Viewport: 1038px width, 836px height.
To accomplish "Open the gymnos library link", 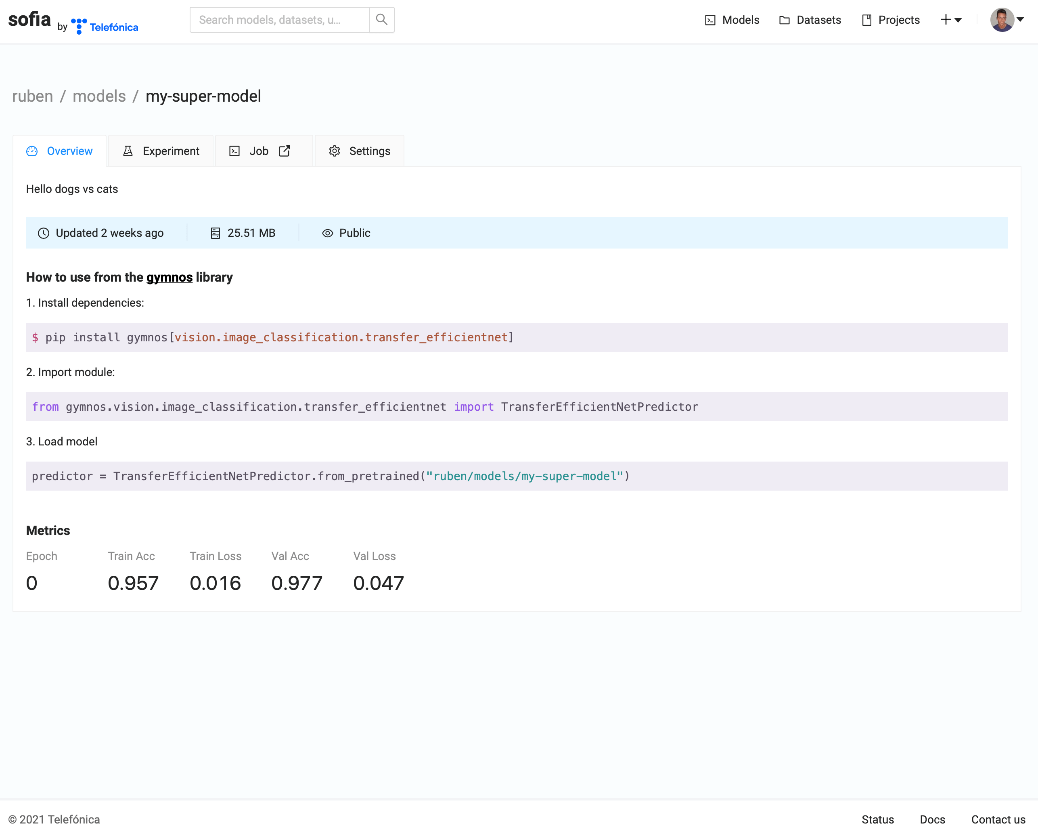I will [x=169, y=277].
